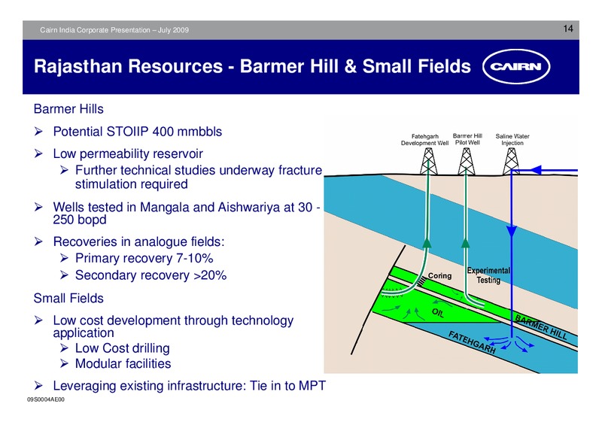602x425 pixels.
Task: Click the bullet arrow beside Secondary recovery
Action: tap(64, 275)
